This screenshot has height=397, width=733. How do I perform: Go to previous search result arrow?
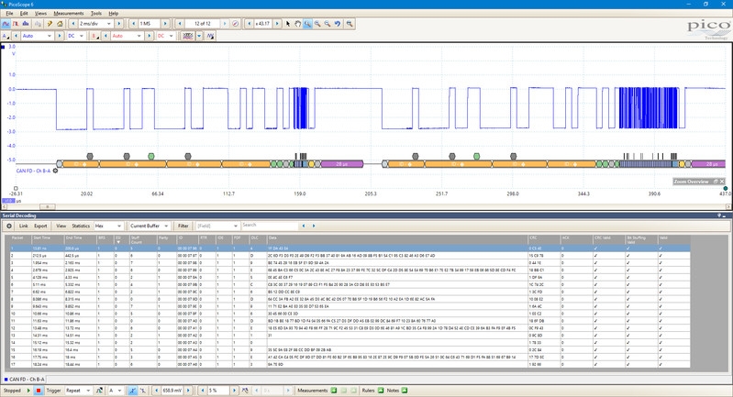pos(304,226)
